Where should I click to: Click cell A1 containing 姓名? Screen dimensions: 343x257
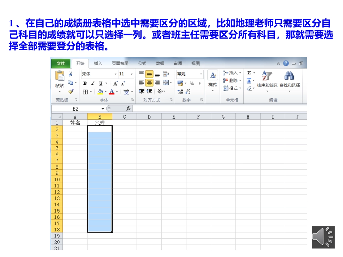[75, 123]
